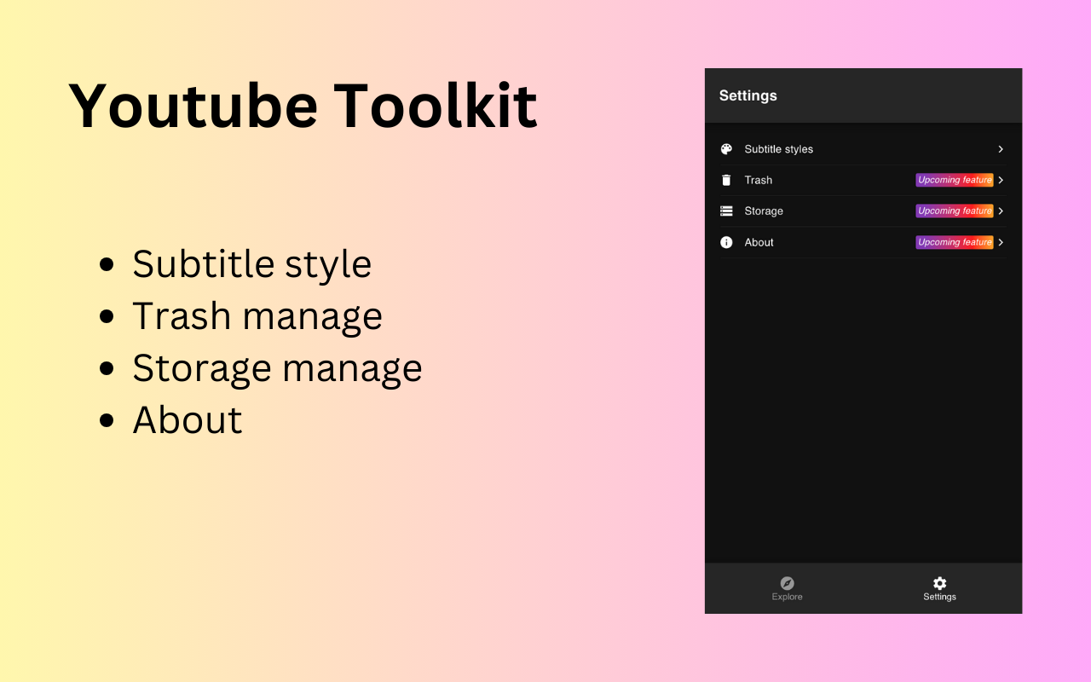
Task: Open the Storage row chevron
Action: 1001,211
